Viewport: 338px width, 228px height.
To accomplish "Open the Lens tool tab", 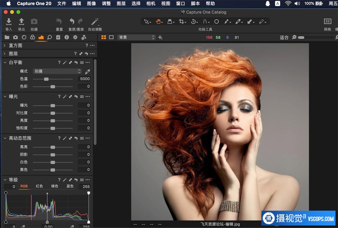I will click(24, 37).
